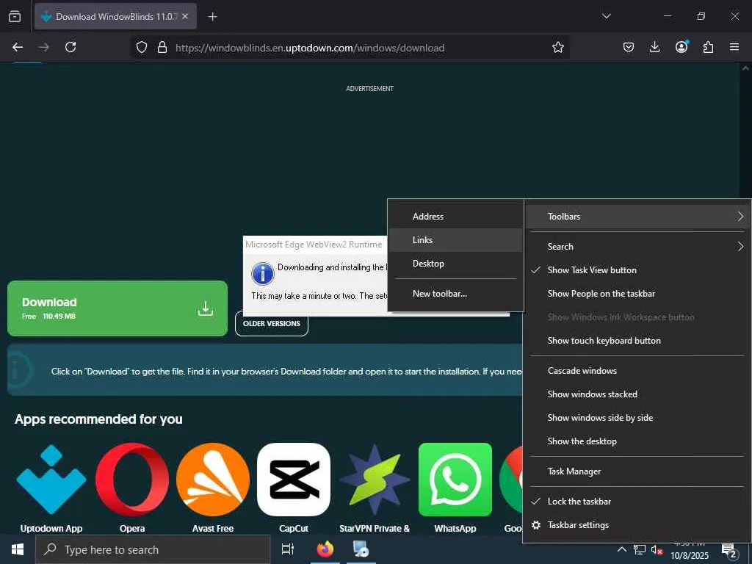
Task: Enable the Links toolbar
Action: tap(455, 240)
